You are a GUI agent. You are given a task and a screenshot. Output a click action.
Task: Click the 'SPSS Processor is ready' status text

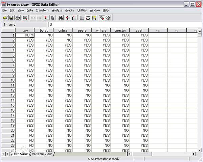tap(104, 159)
